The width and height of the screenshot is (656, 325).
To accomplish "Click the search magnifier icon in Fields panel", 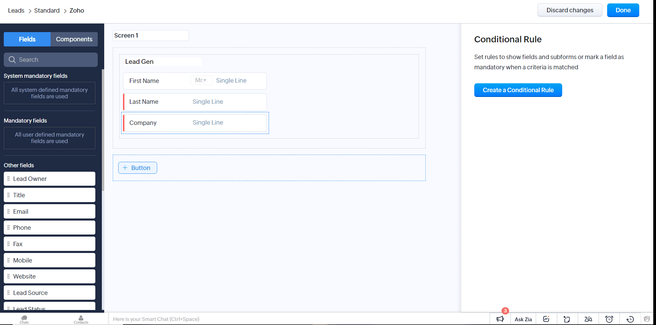I will pyautogui.click(x=12, y=60).
